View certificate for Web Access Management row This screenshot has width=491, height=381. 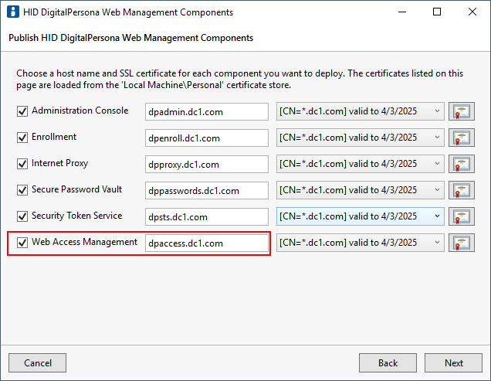coord(461,243)
